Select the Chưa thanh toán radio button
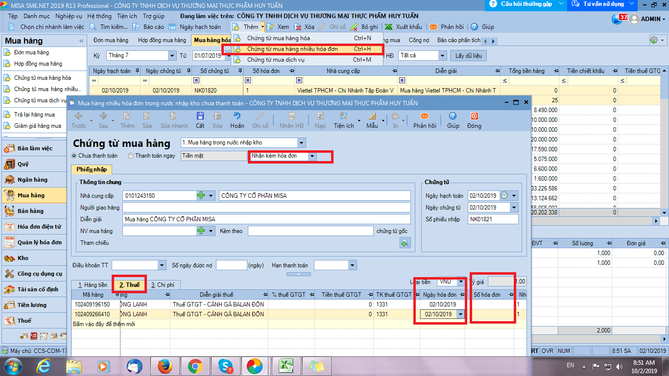This screenshot has width=669, height=376. tap(74, 156)
